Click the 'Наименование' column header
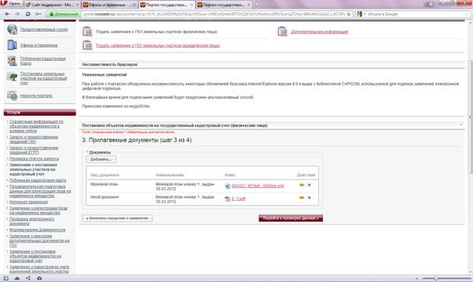The height and width of the screenshot is (282, 473). point(170,175)
